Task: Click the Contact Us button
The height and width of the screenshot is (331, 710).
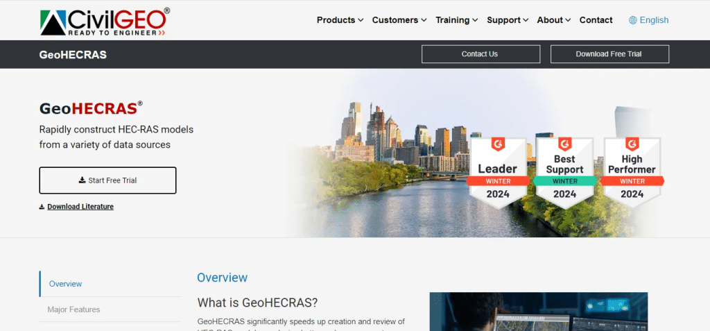Action: [x=480, y=54]
